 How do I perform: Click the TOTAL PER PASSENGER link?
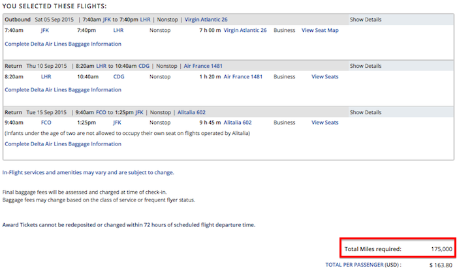(355, 265)
